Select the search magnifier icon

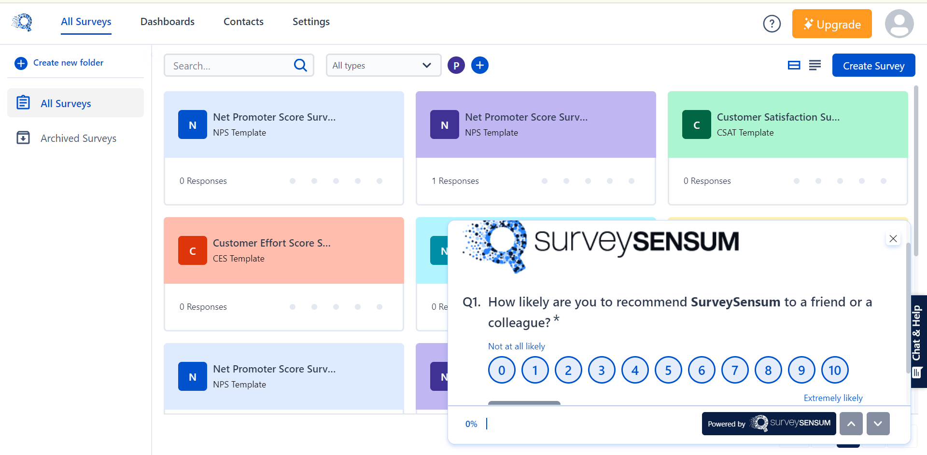(x=300, y=65)
